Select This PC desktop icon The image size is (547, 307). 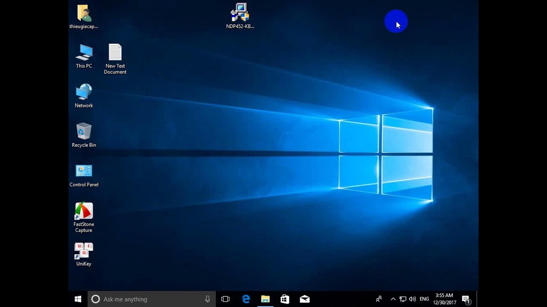[84, 56]
